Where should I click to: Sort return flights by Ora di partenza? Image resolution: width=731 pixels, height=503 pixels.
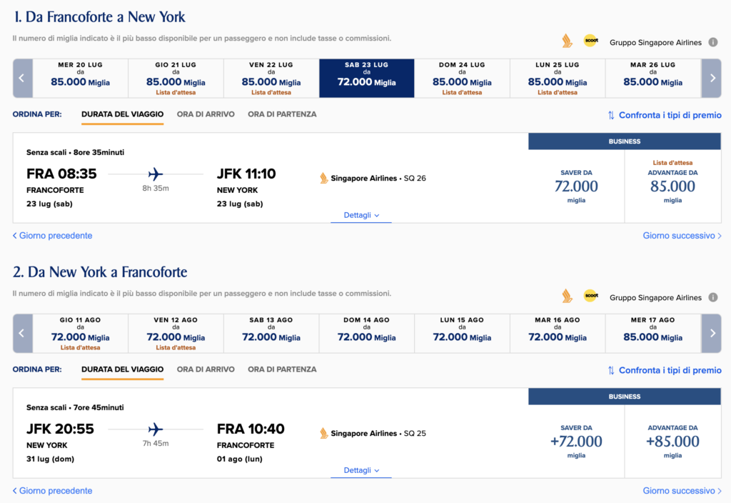point(282,369)
